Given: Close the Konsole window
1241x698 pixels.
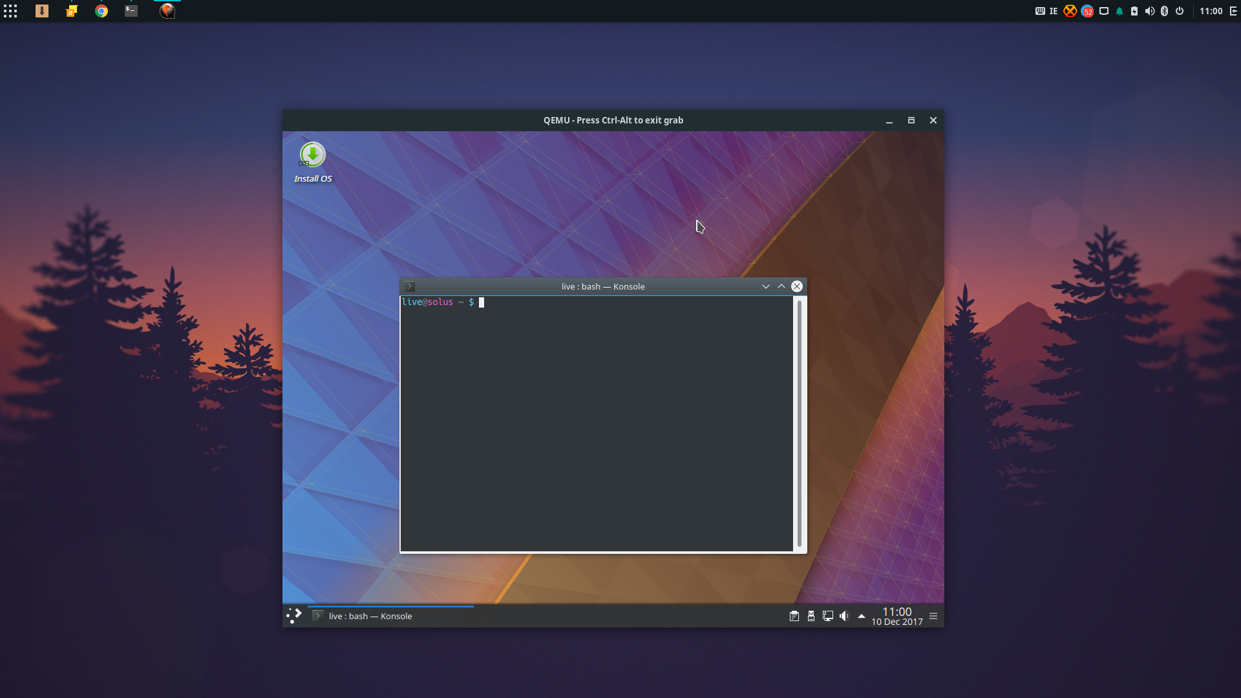Looking at the screenshot, I should (797, 286).
